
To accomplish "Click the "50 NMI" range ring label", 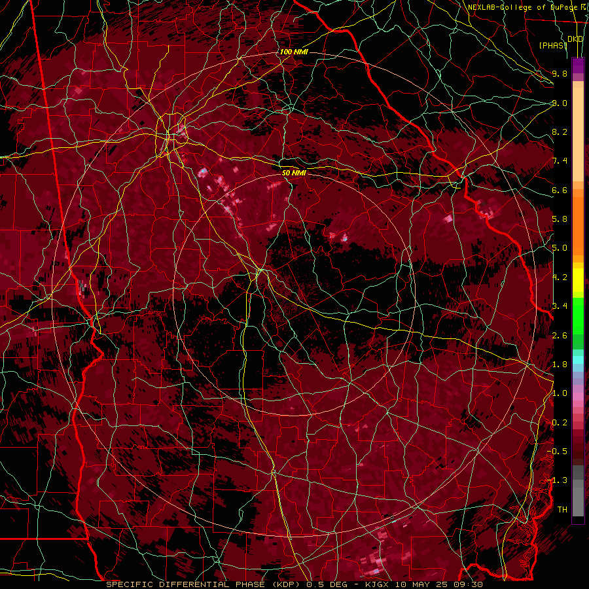I will pos(294,173).
